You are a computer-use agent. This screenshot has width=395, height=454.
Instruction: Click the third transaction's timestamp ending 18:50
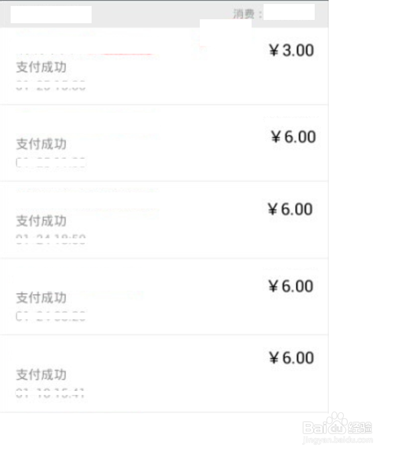point(50,240)
